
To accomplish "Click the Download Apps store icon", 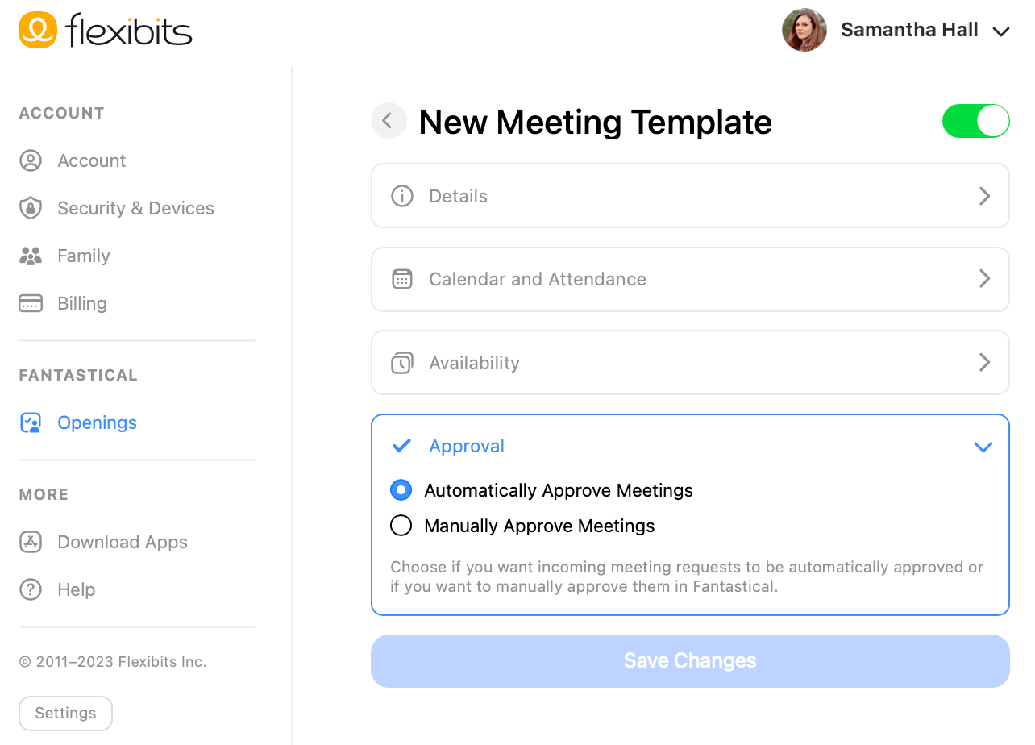I will pyautogui.click(x=31, y=542).
